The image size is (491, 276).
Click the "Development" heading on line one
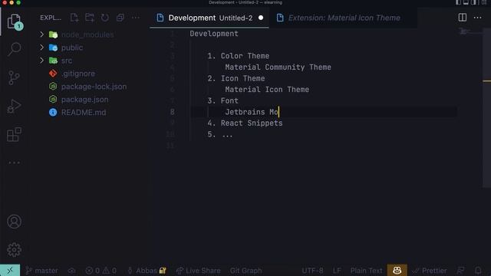pos(214,34)
